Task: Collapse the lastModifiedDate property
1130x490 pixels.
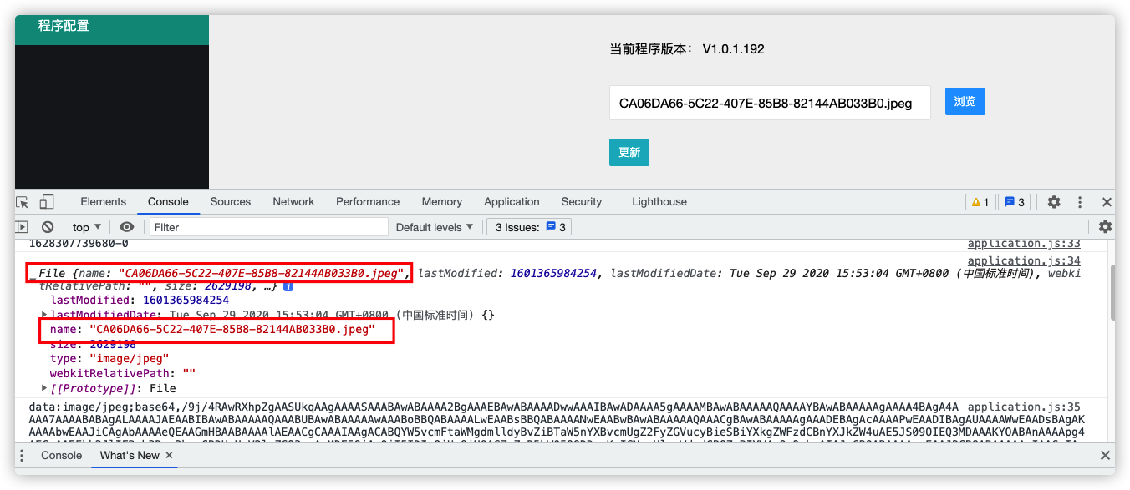Action: pos(44,315)
